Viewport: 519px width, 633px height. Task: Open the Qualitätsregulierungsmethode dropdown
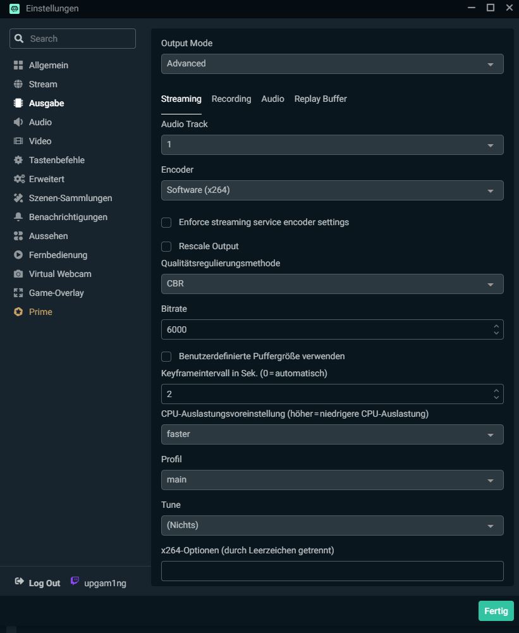pos(332,283)
